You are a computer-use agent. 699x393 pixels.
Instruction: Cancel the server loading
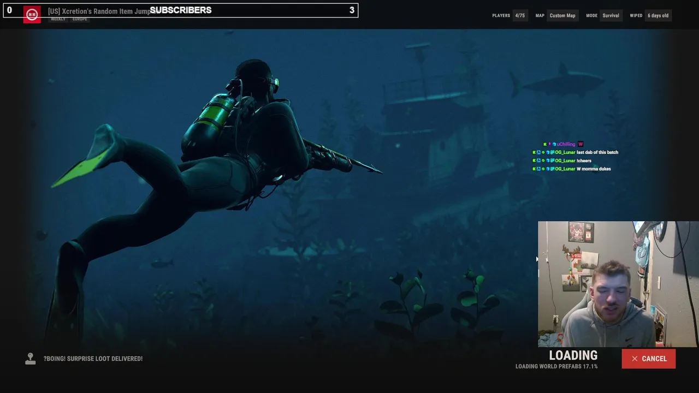tap(648, 359)
